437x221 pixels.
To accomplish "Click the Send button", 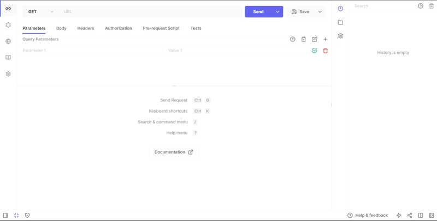I will pyautogui.click(x=258, y=11).
